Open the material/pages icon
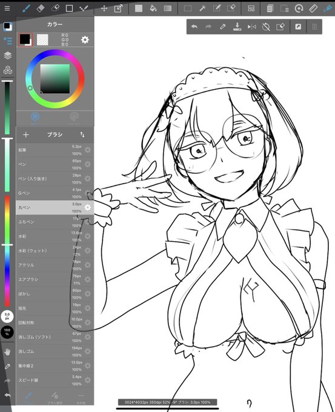This screenshot has height=412, width=335. coord(270,8)
